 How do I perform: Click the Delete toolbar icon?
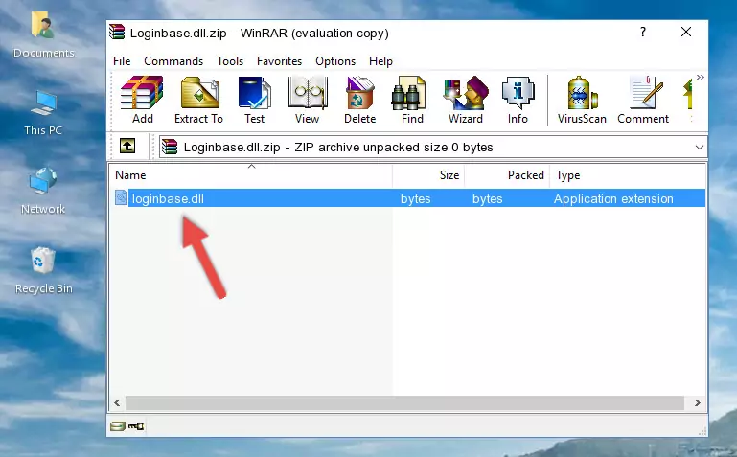pos(359,101)
